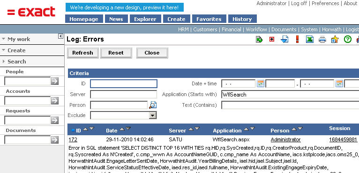Click the Reset button
359x173 pixels.
pos(116,53)
